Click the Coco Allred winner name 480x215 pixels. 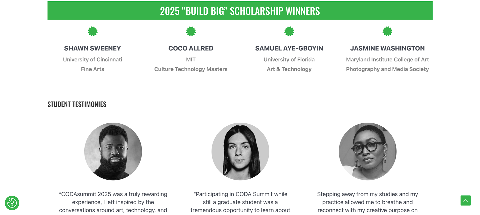[191, 48]
